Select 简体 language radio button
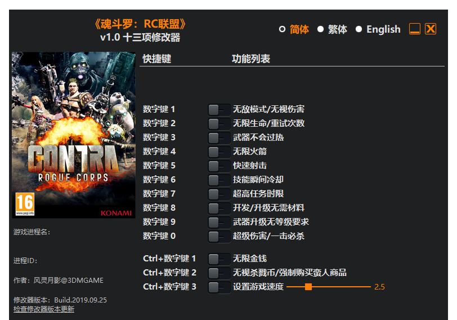Viewport: 457px width, 320px height. coord(282,29)
